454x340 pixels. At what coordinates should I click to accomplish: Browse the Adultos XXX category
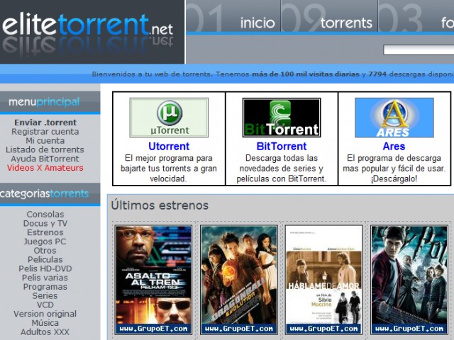click(x=45, y=332)
